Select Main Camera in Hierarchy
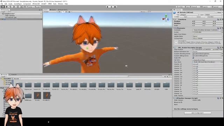224x126 pixels. 10,15
